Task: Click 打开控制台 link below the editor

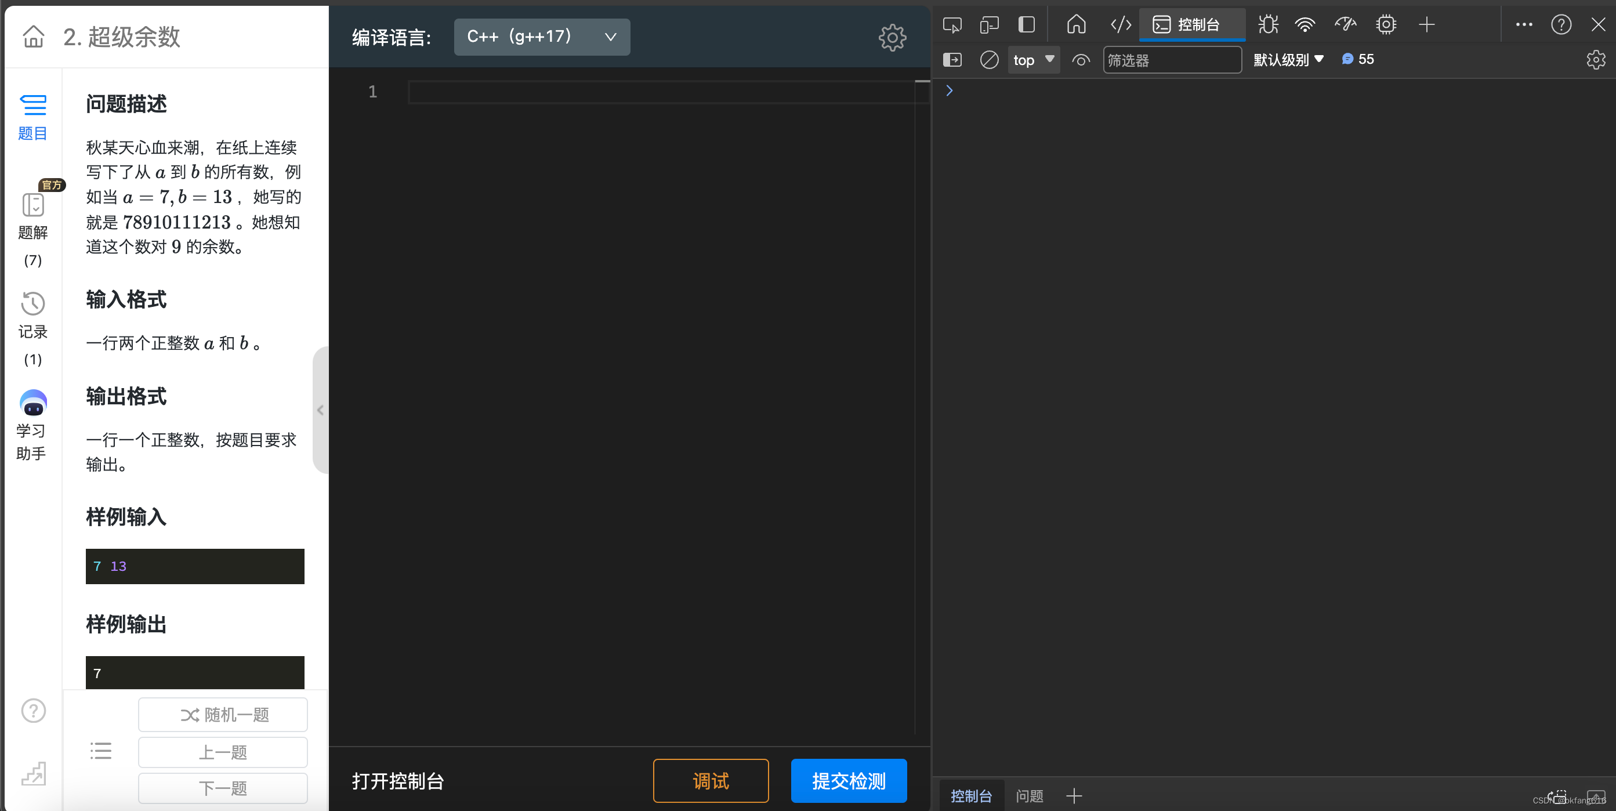Action: (x=398, y=781)
